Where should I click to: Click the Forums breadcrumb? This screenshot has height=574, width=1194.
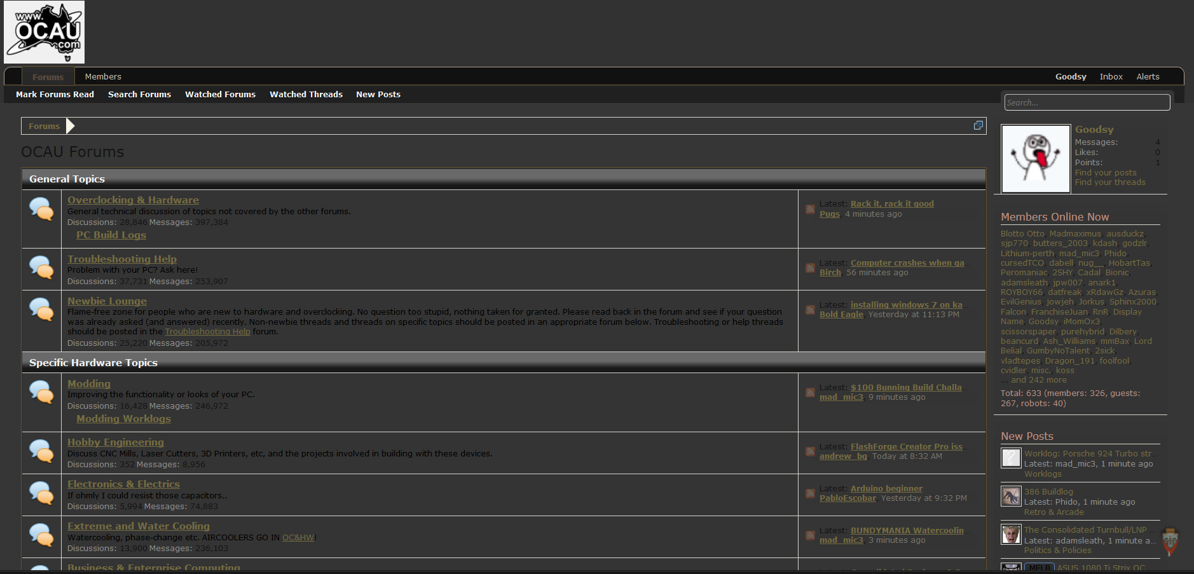coord(44,126)
